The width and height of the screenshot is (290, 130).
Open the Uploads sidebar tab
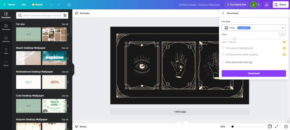[x=6, y=39]
